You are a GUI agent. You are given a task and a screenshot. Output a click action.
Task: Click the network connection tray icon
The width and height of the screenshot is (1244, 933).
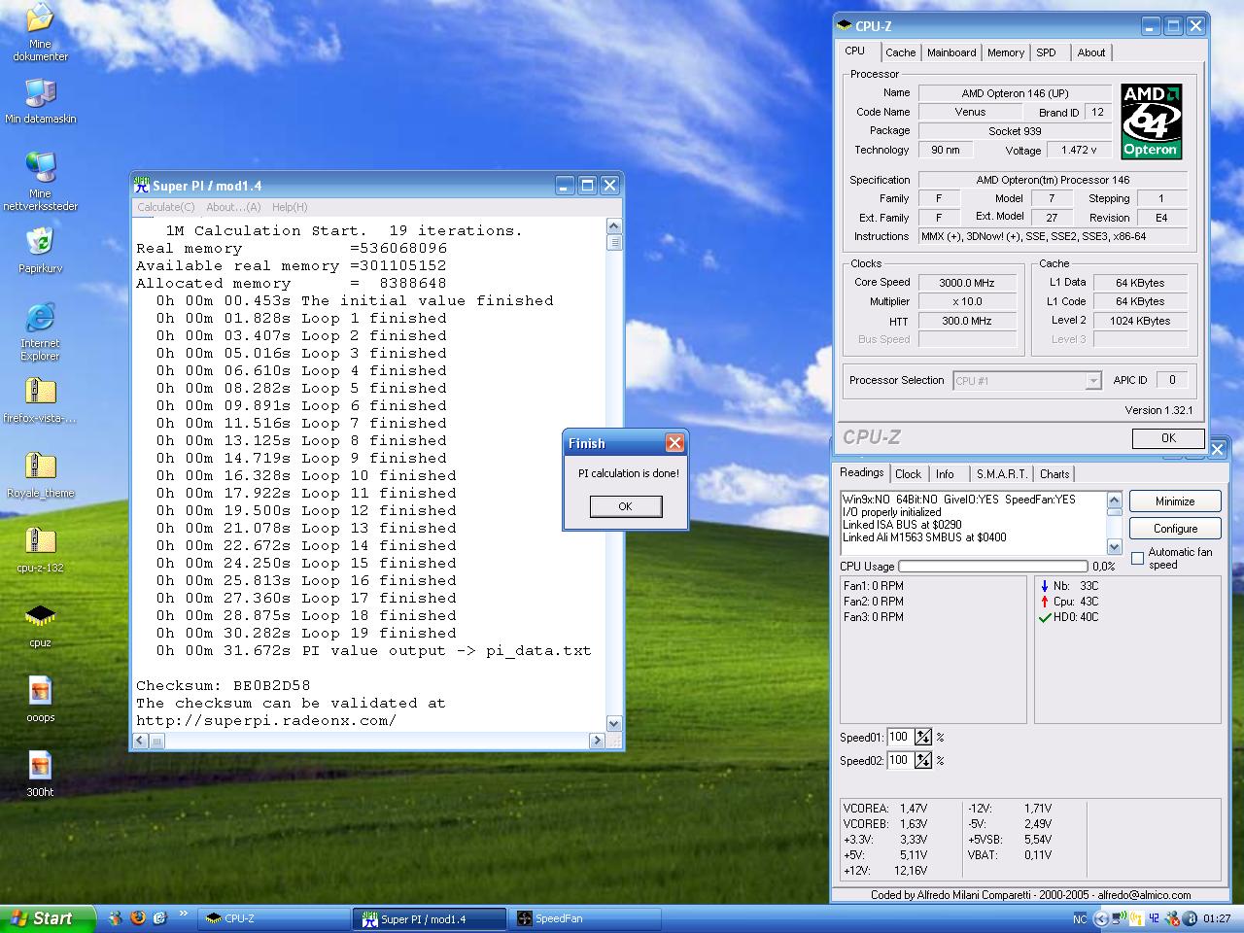tap(1120, 918)
